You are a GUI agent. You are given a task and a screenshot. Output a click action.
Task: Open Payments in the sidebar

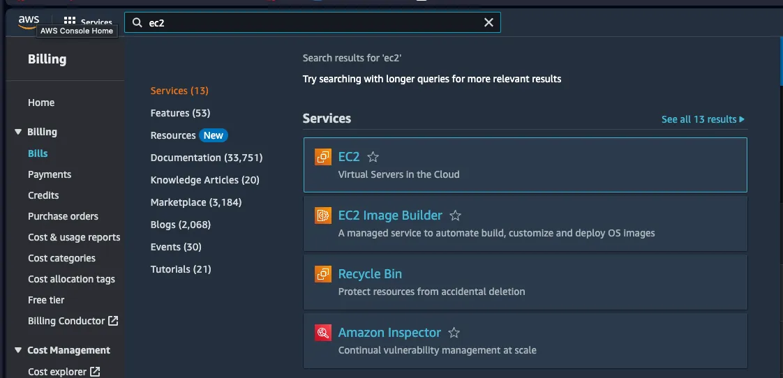coord(50,174)
